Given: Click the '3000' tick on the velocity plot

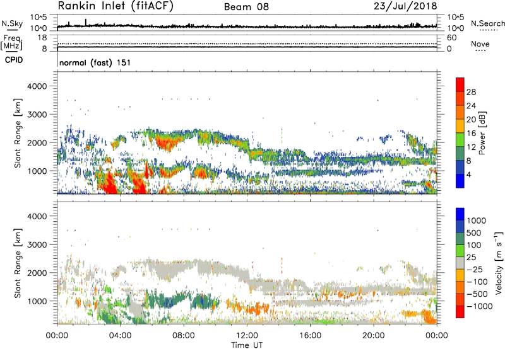Looking at the screenshot, I should [x=37, y=244].
